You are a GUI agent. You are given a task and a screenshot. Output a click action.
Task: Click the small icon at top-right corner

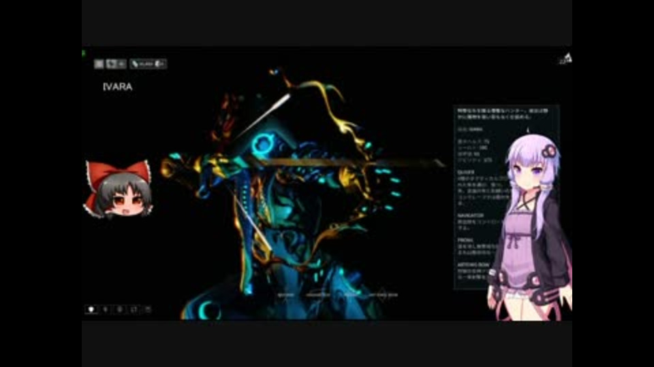566,58
